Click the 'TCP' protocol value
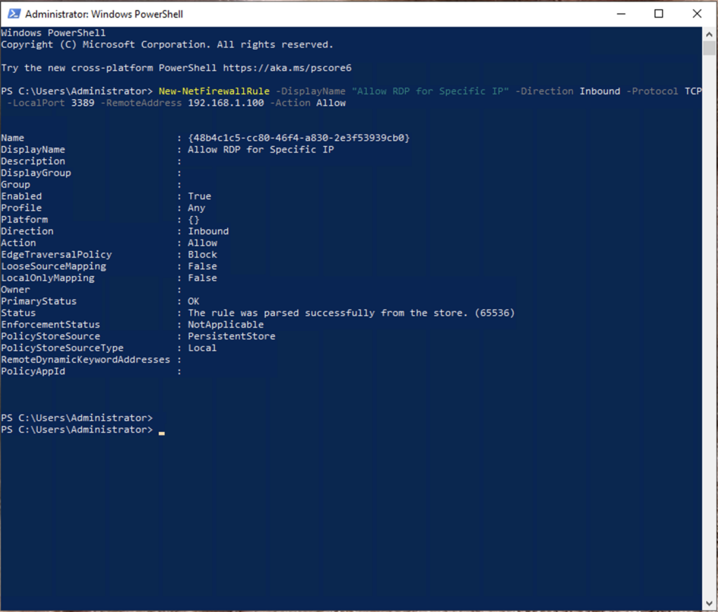 tap(693, 91)
